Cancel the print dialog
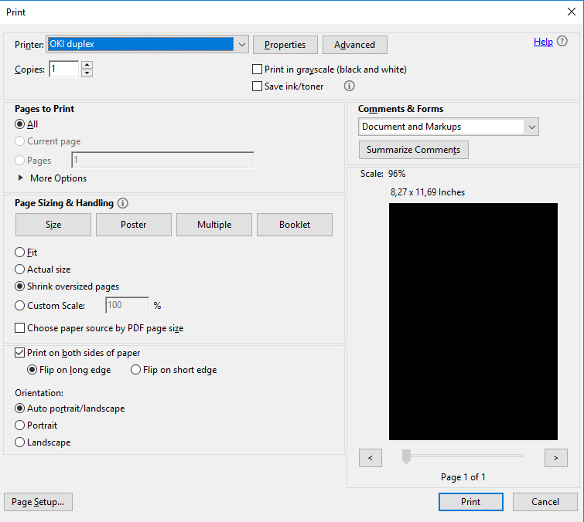 [545, 502]
